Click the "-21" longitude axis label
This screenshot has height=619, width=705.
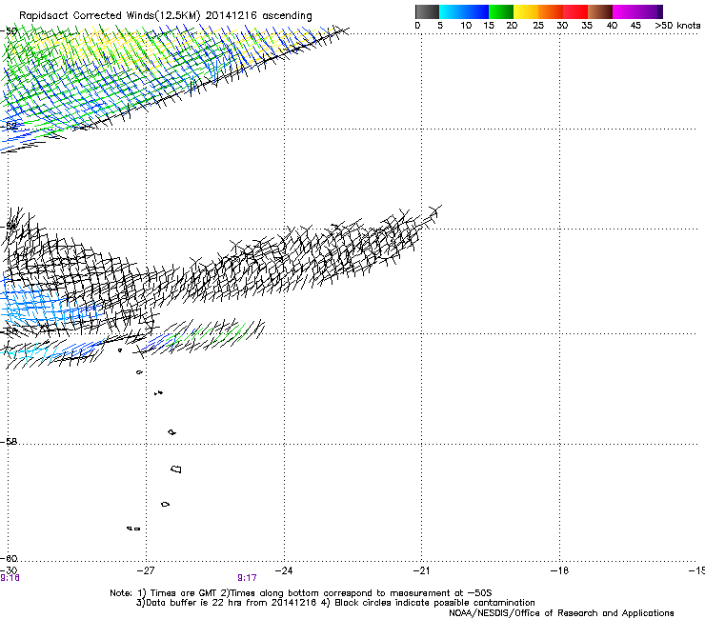pos(421,570)
